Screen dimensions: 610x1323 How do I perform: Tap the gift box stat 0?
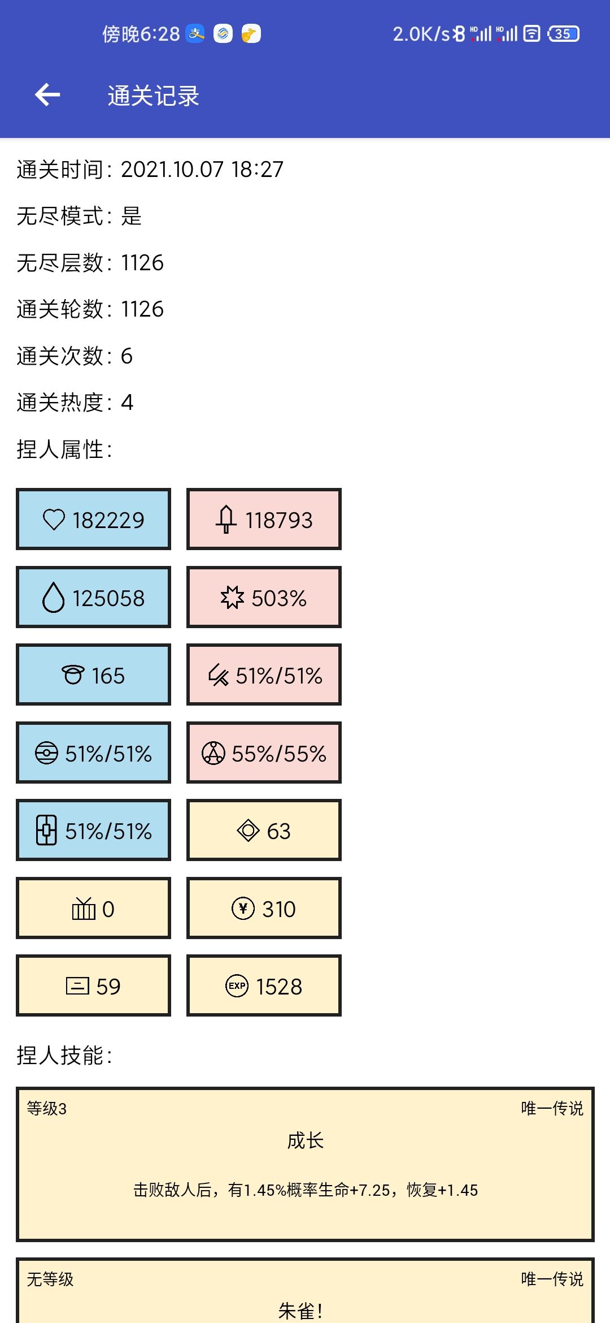[x=93, y=908]
